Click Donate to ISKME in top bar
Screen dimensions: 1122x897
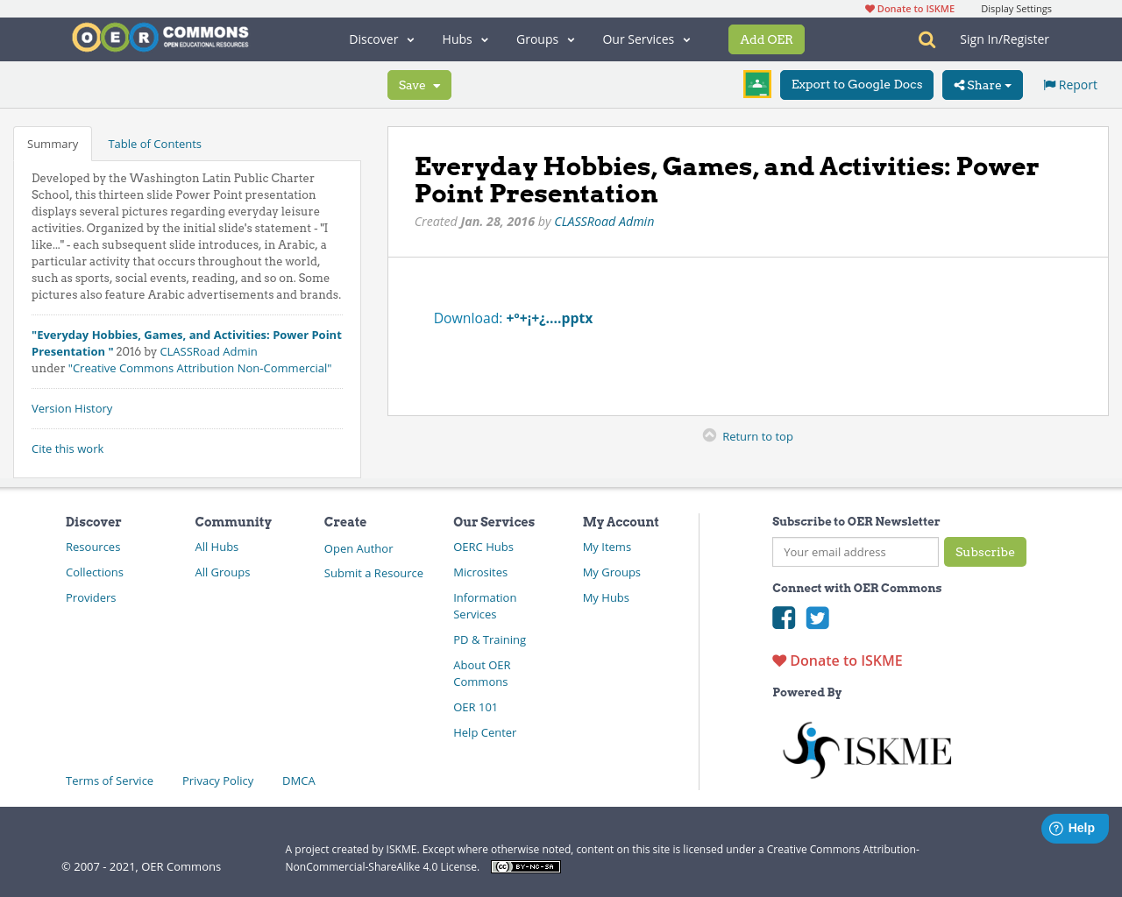[x=910, y=9]
